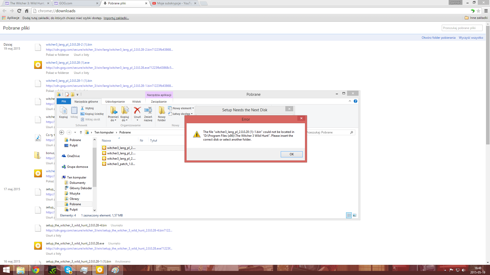Close the Error dialog with X
This screenshot has height=275, width=490.
coord(301,118)
